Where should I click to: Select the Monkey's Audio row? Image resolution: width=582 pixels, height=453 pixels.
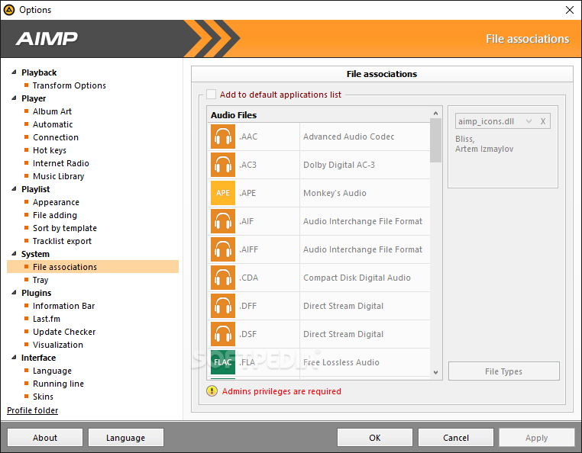[x=319, y=193]
